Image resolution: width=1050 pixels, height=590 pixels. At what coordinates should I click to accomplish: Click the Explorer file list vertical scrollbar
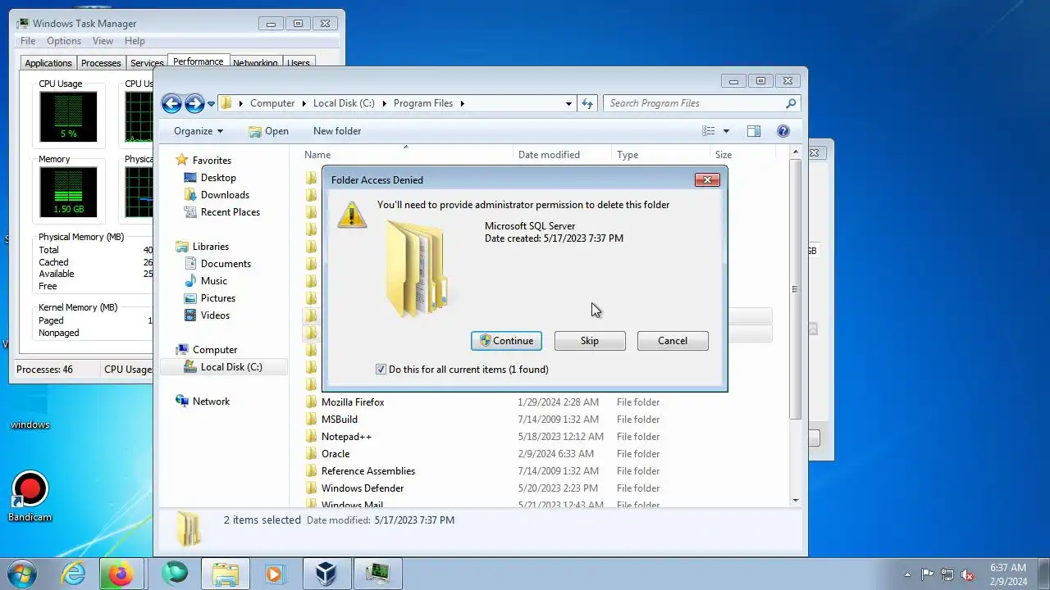[x=795, y=288]
